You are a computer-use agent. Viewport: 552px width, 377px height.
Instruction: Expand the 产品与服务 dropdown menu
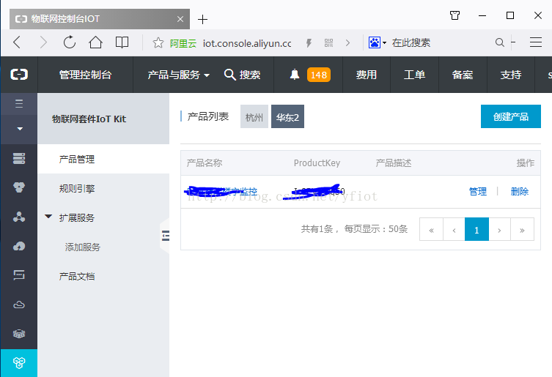tap(178, 75)
